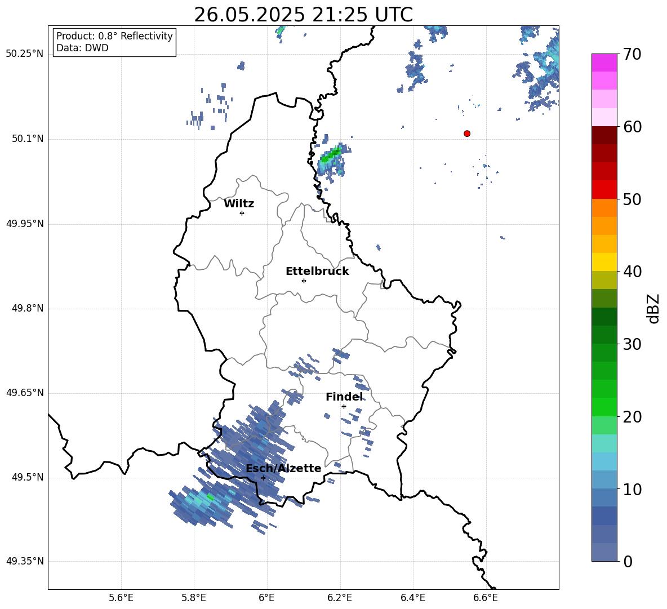Click the 50.1°N latitude label

pyautogui.click(x=28, y=139)
